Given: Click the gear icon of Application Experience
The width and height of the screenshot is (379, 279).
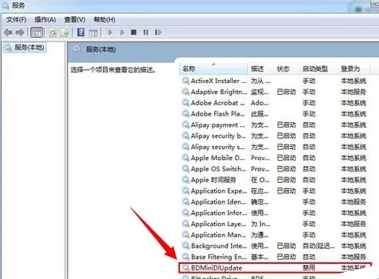Looking at the screenshot, I should click(186, 191).
